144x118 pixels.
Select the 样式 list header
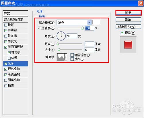coord(15,13)
